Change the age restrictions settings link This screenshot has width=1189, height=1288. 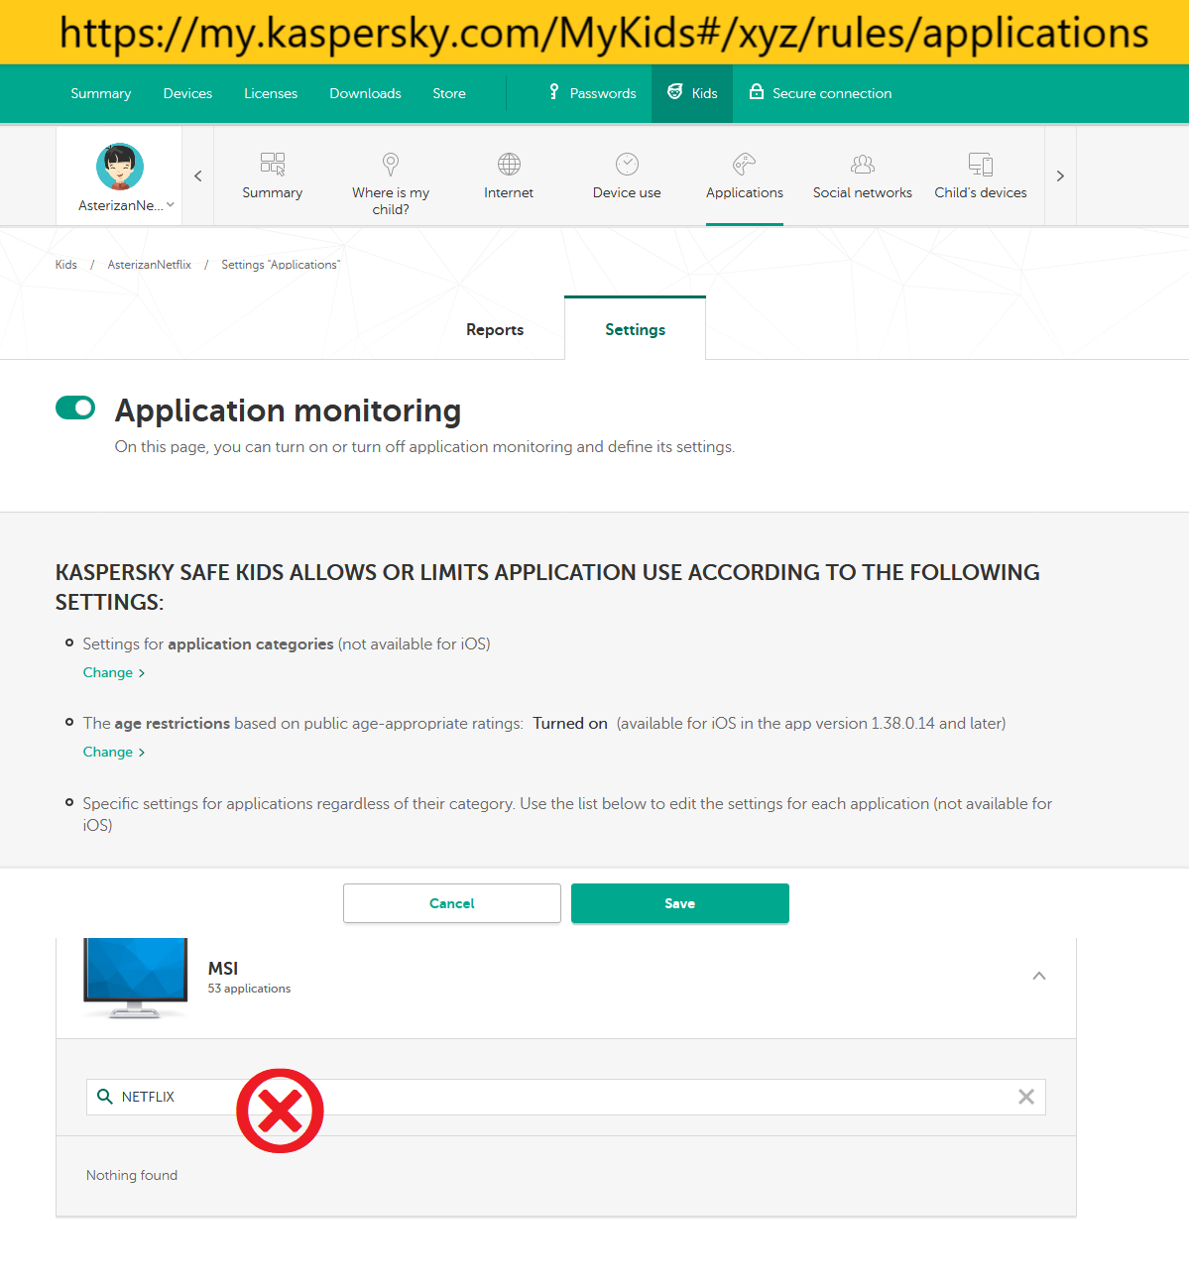114,752
